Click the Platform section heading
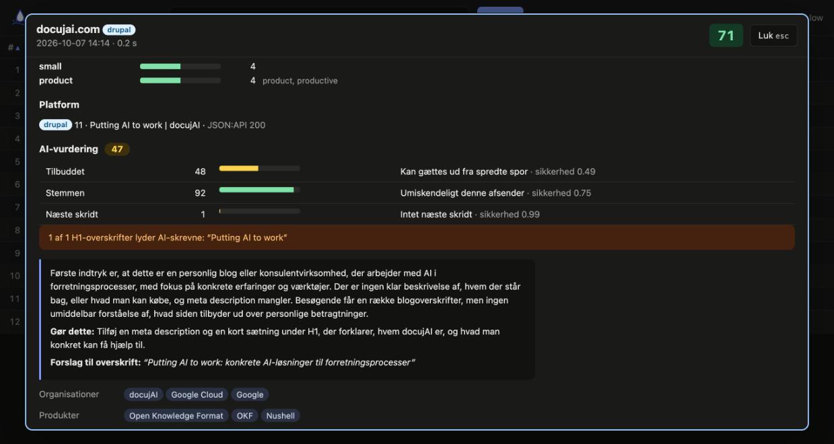Image resolution: width=834 pixels, height=444 pixels. [x=59, y=105]
